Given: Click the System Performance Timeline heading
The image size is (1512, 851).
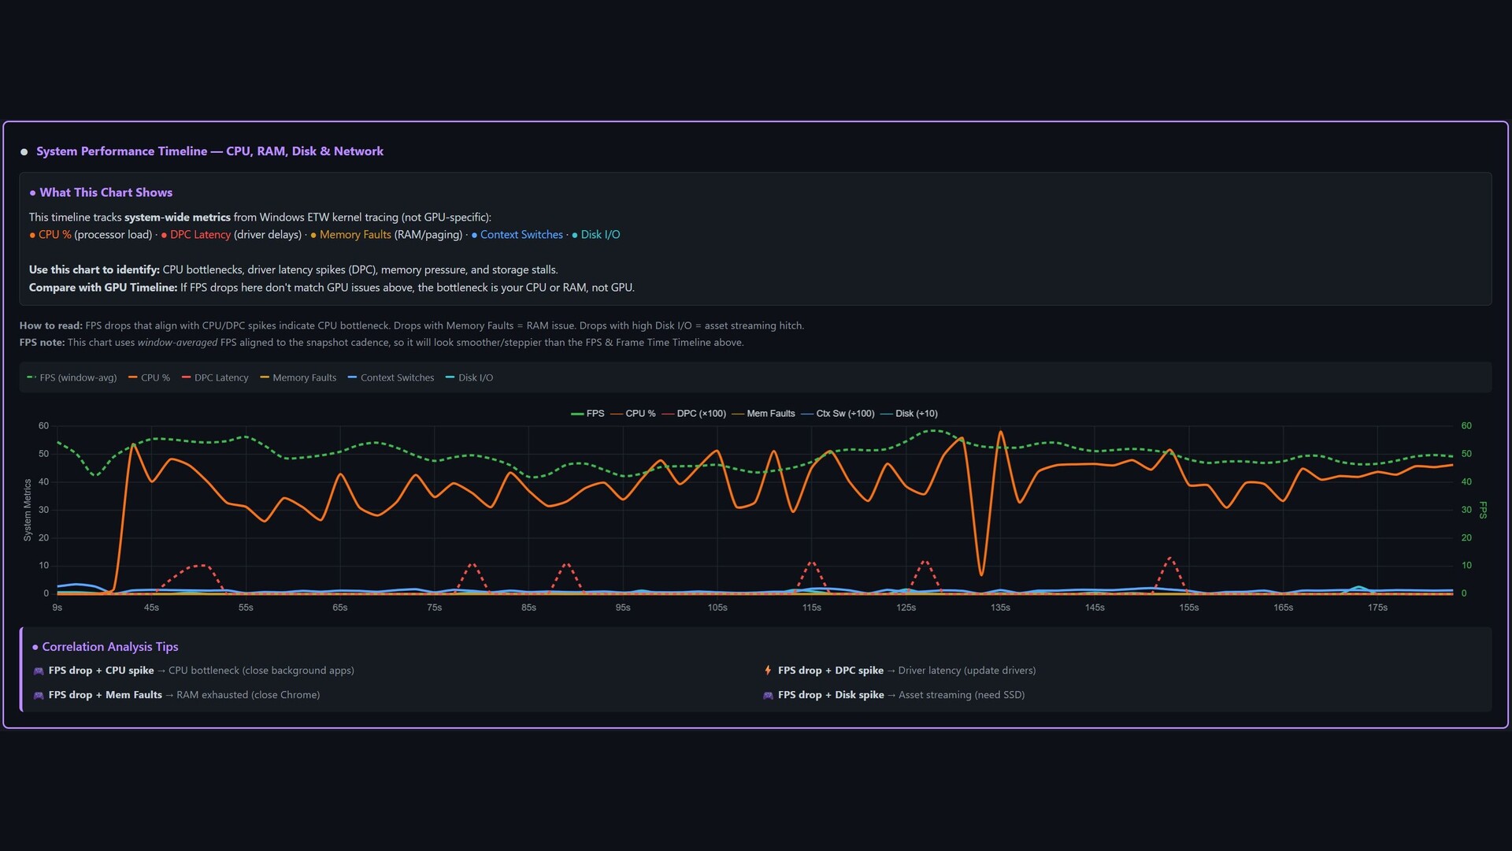Looking at the screenshot, I should [x=209, y=151].
